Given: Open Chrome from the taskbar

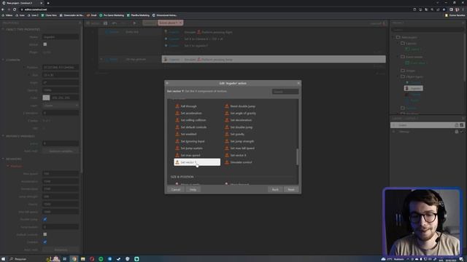Looking at the screenshot, I should (x=74, y=259).
